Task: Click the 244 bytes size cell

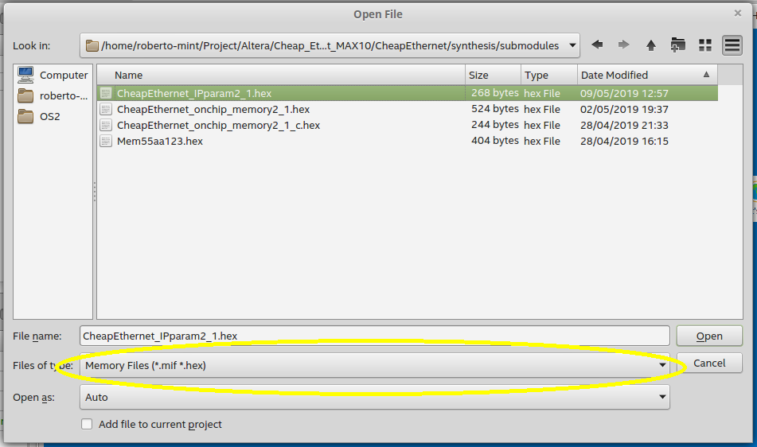Action: pos(495,125)
